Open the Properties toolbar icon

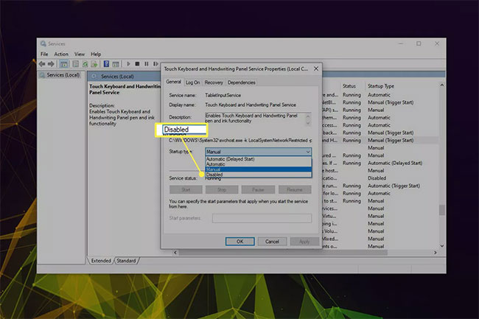click(x=75, y=64)
